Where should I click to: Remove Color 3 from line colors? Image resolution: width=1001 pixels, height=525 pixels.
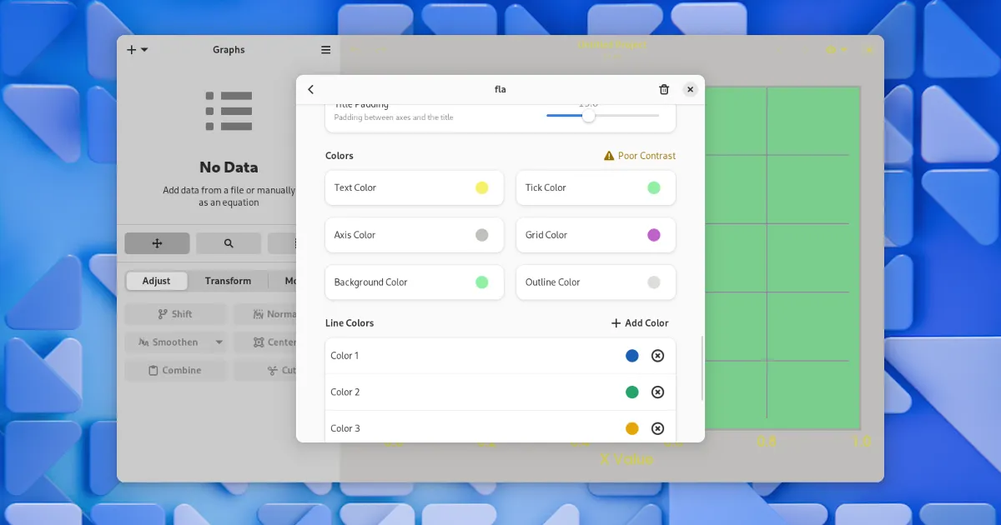click(x=657, y=428)
